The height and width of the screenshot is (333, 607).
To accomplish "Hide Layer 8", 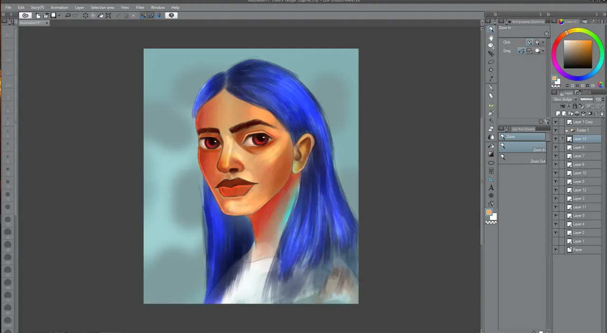I will click(x=555, y=148).
